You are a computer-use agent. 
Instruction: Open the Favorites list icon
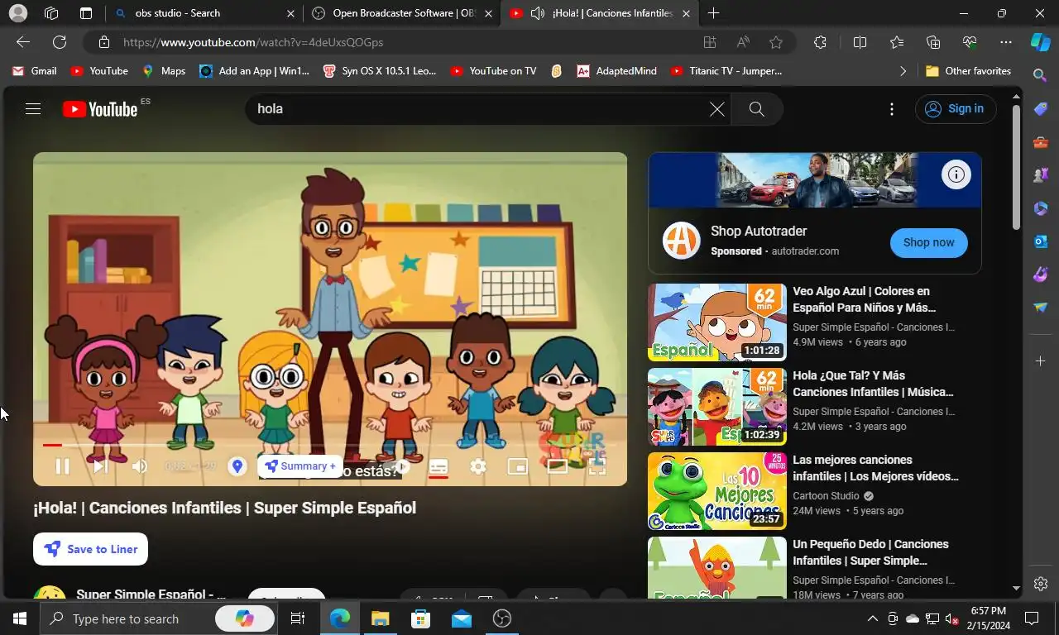897,42
